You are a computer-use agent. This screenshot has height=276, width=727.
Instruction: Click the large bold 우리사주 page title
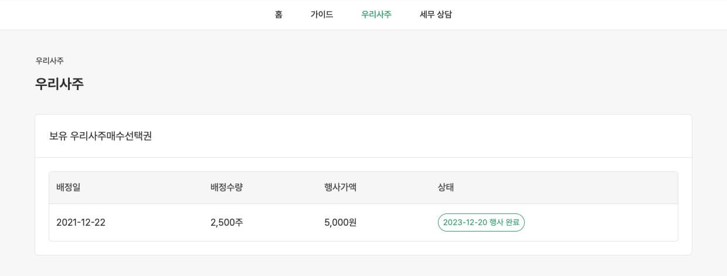click(x=59, y=84)
